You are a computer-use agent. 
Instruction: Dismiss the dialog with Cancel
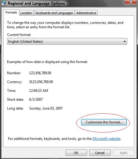[x=100, y=153]
